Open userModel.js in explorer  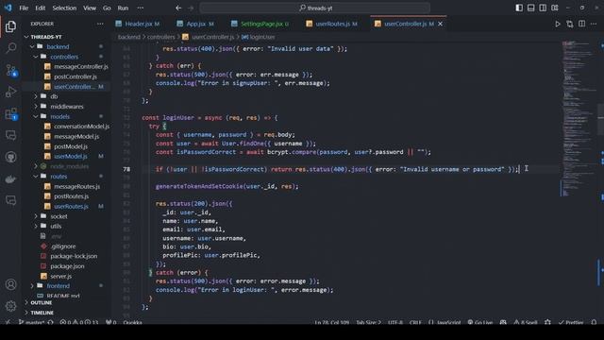[71, 156]
